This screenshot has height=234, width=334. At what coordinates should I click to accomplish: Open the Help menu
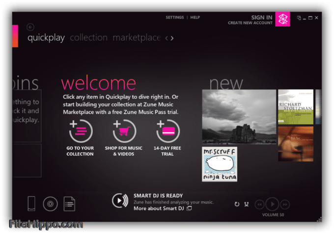pyautogui.click(x=195, y=18)
